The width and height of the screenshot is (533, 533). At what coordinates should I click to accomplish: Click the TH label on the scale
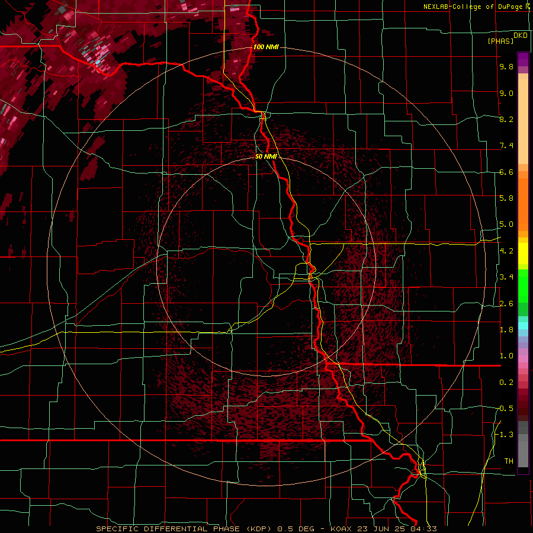(x=509, y=461)
